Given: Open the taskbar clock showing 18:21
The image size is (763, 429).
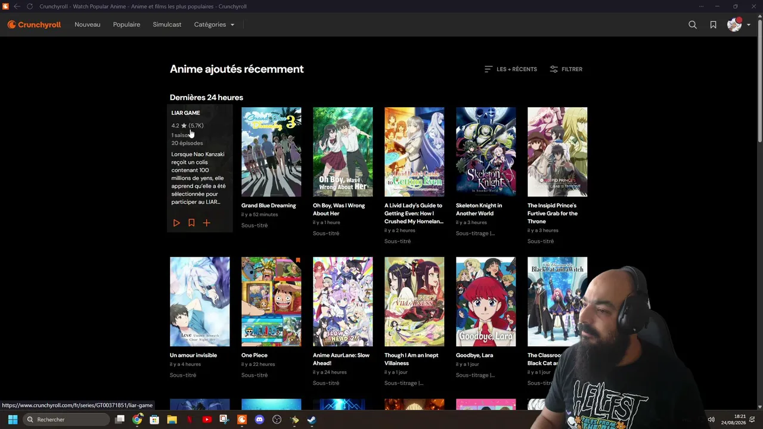Looking at the screenshot, I should coord(734,419).
